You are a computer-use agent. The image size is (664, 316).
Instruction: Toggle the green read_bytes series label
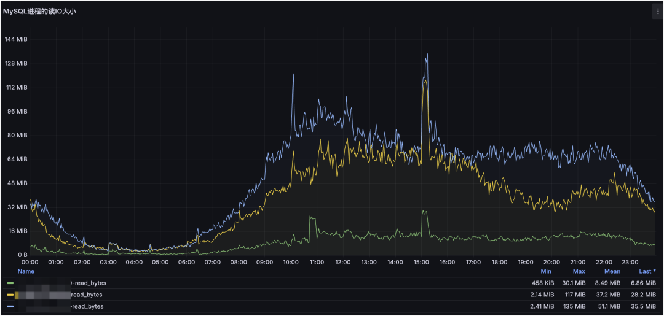coord(88,283)
